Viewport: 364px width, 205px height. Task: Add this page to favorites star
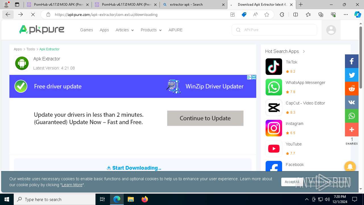click(x=267, y=15)
